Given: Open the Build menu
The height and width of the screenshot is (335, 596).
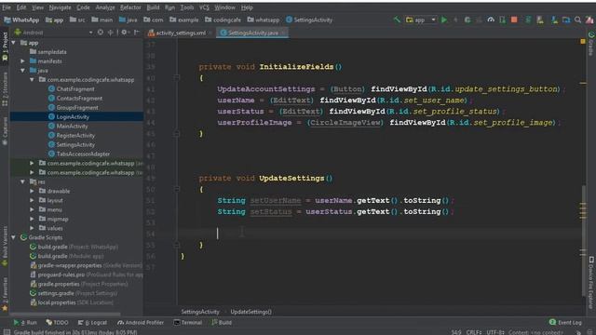Looking at the screenshot, I should 153,7.
